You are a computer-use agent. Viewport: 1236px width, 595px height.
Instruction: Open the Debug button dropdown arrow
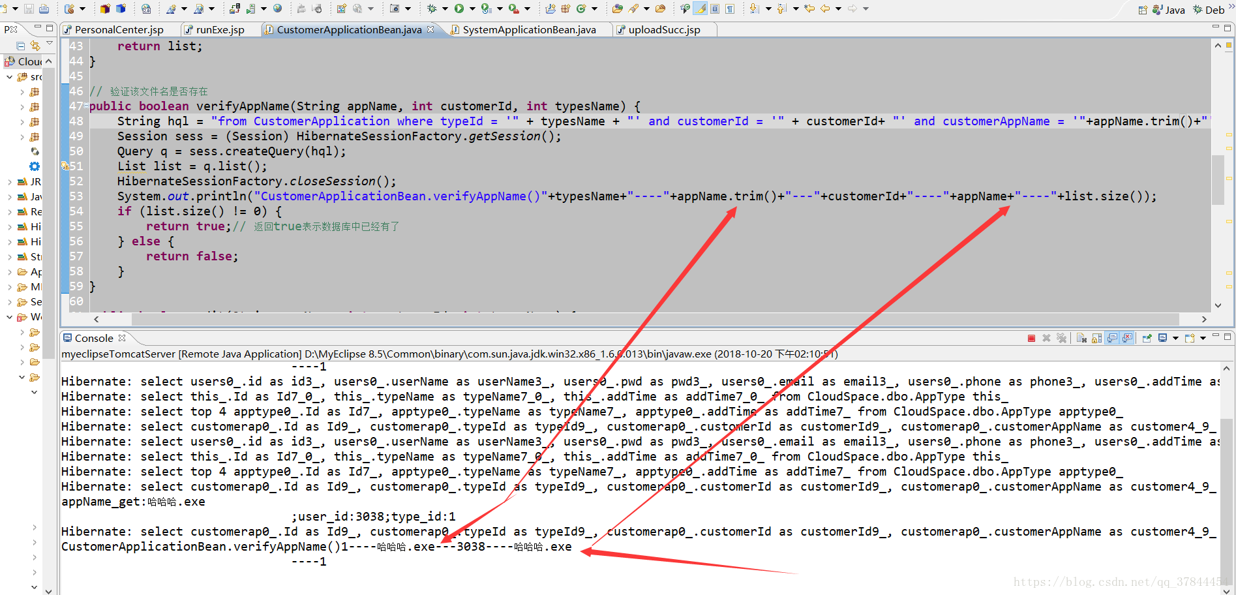(x=445, y=8)
